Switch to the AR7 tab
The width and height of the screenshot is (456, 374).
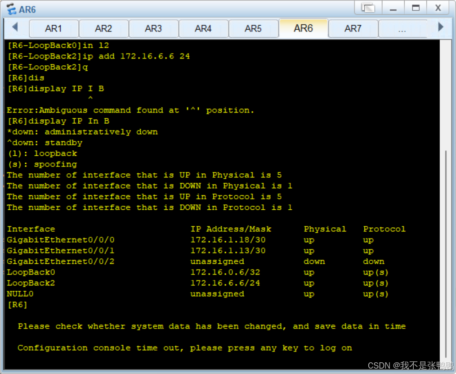[x=353, y=28]
